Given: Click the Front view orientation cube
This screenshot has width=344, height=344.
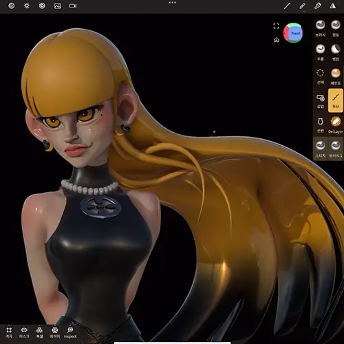Looking at the screenshot, I should tap(293, 33).
